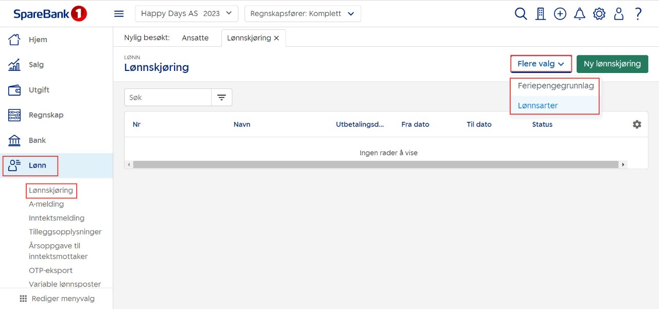Close the Lønnskjøring tab
The height and width of the screenshot is (309, 659).
click(x=276, y=38)
